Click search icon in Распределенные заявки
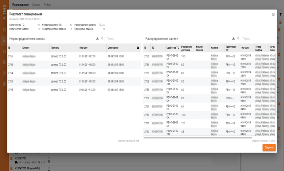284x171 pixels. coord(238,39)
